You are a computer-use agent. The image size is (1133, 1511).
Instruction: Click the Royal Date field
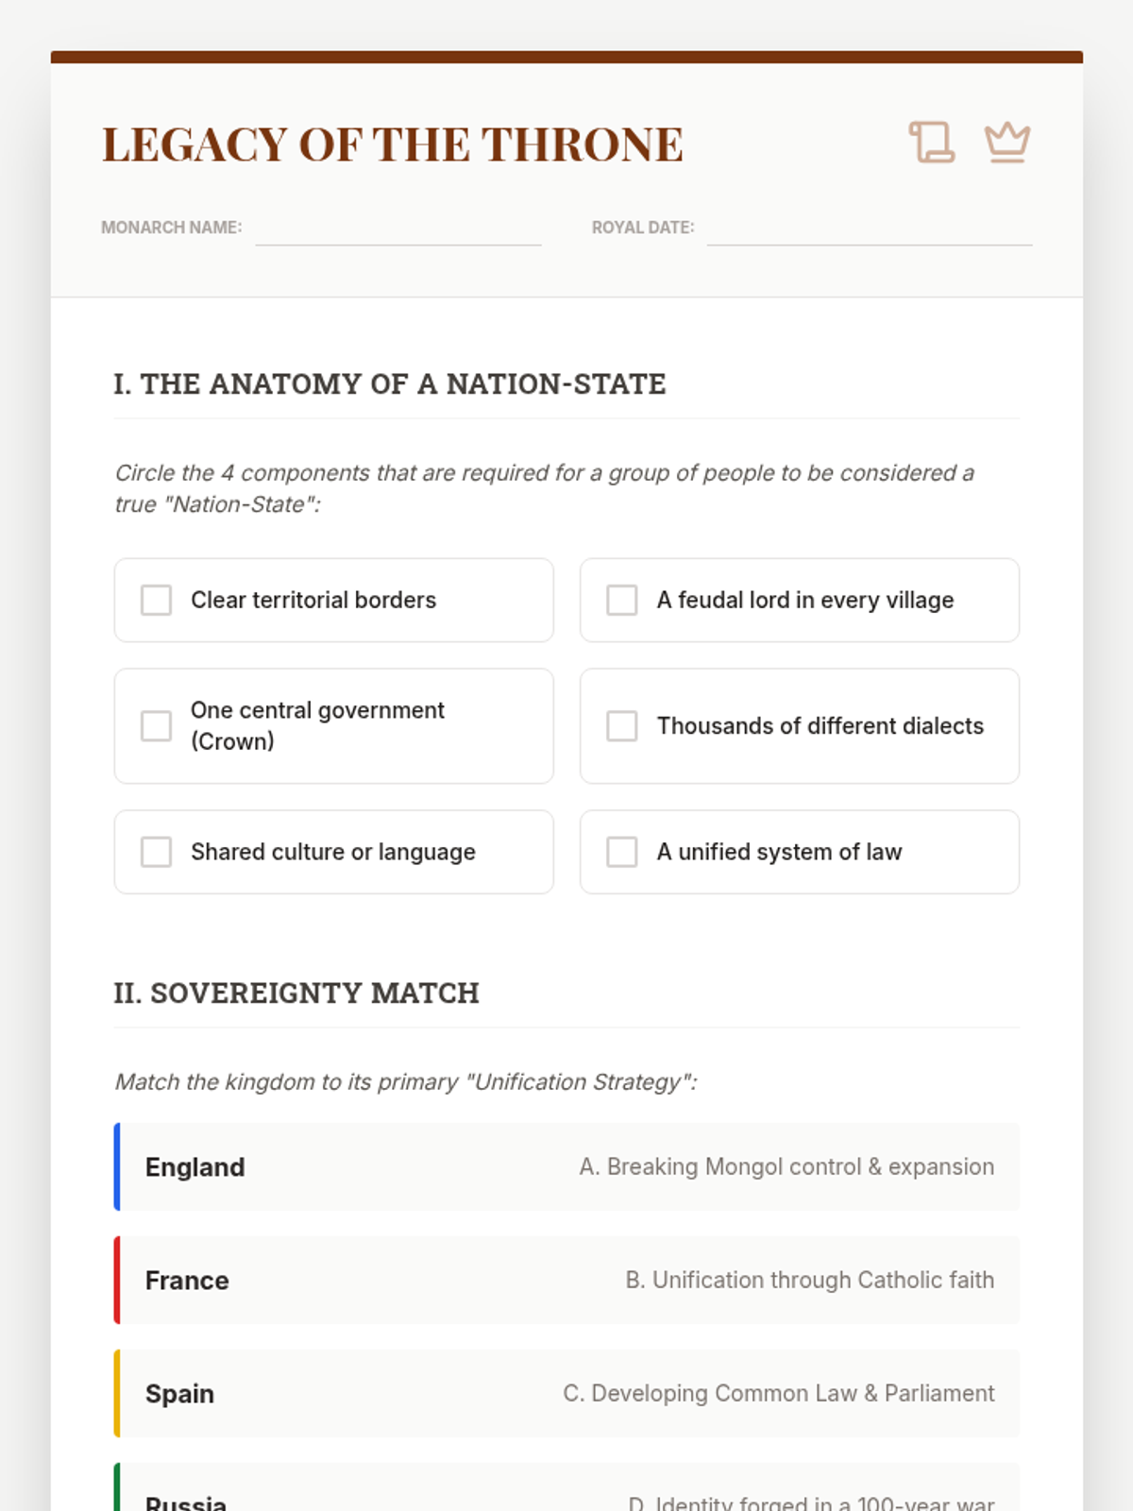[x=869, y=229]
